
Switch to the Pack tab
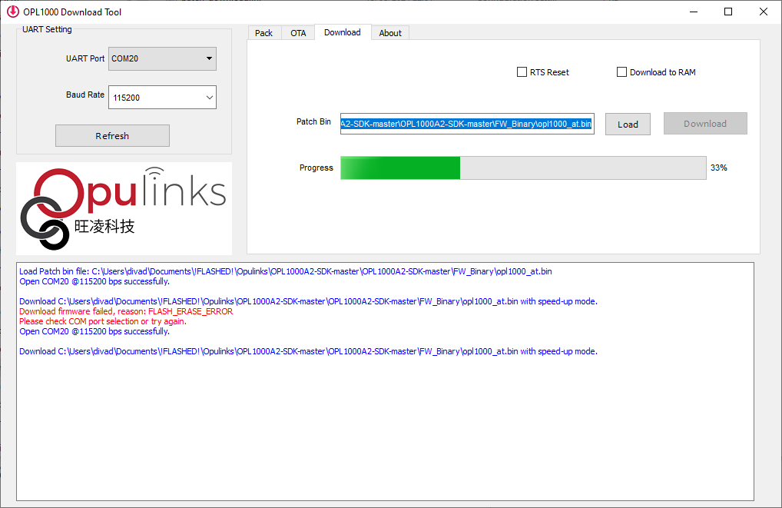tap(263, 33)
